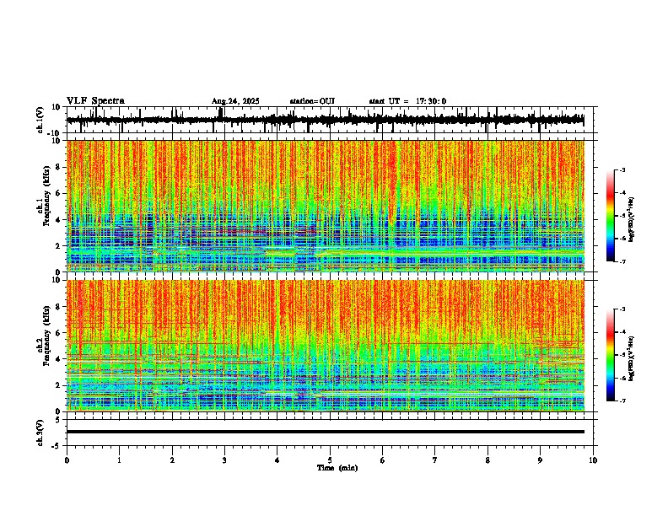This screenshot has width=668, height=516.
Task: Click the '8' kHz tick on ch.1 spectrogram axis
Action: (58, 167)
